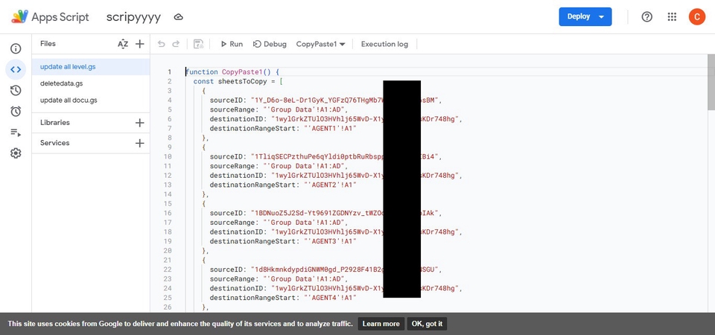Click const sheetsToCopy on line 2
The image size is (715, 335).
[238, 81]
